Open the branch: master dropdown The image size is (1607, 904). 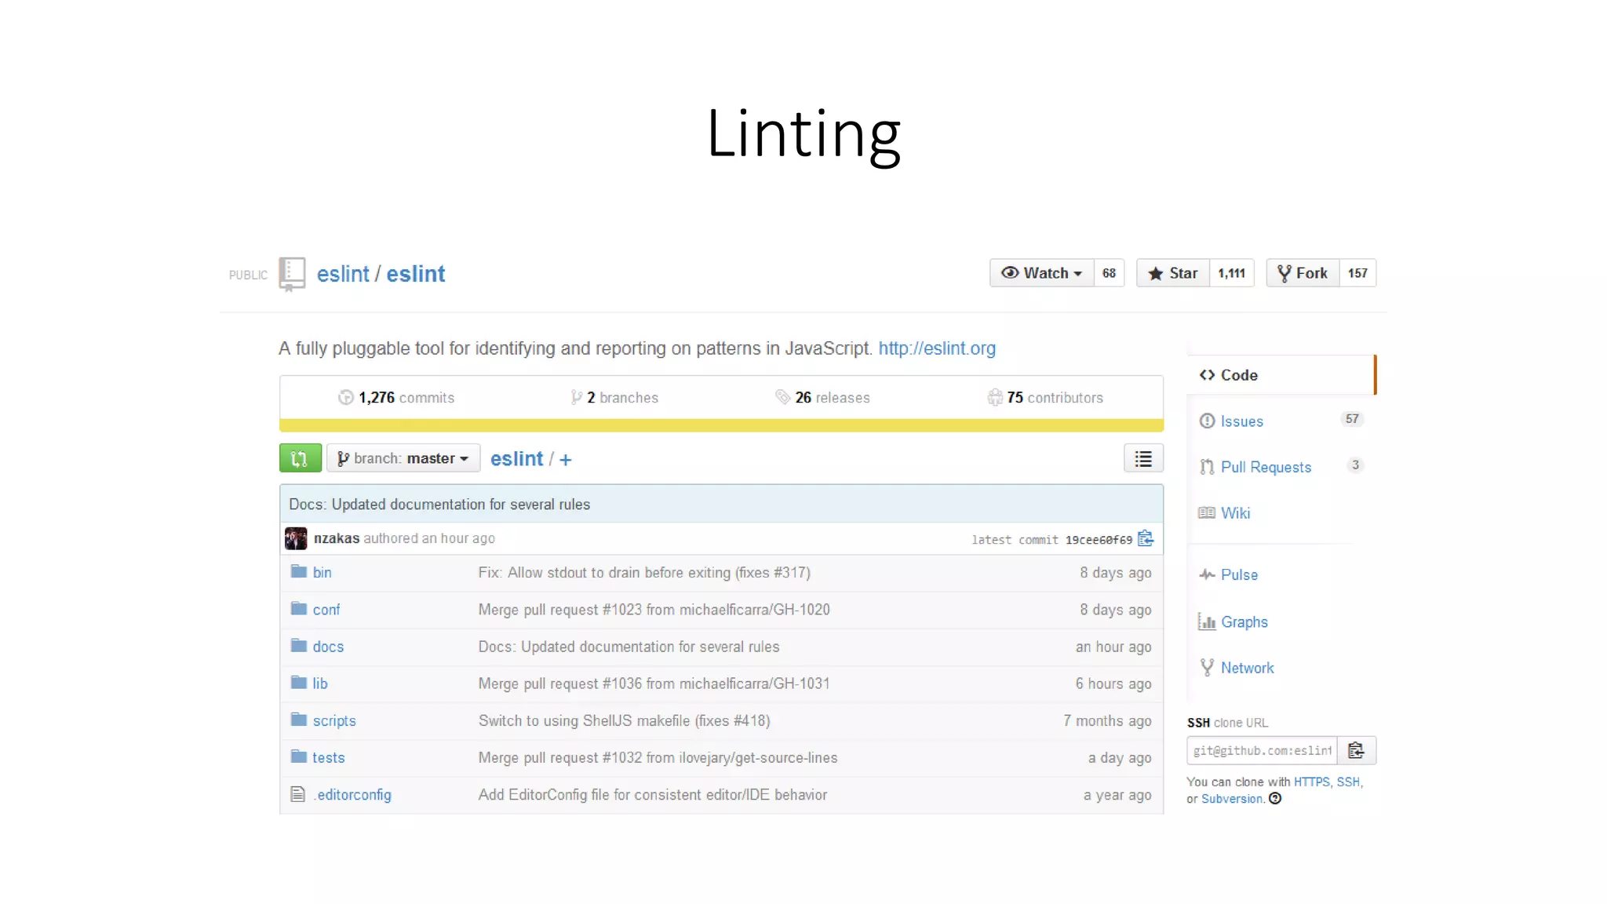click(x=403, y=458)
